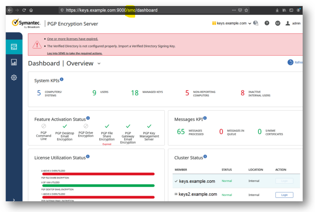The width and height of the screenshot is (315, 212).
Task: Click the PGP Desktop Email Encryption checkmark
Action: point(65,126)
